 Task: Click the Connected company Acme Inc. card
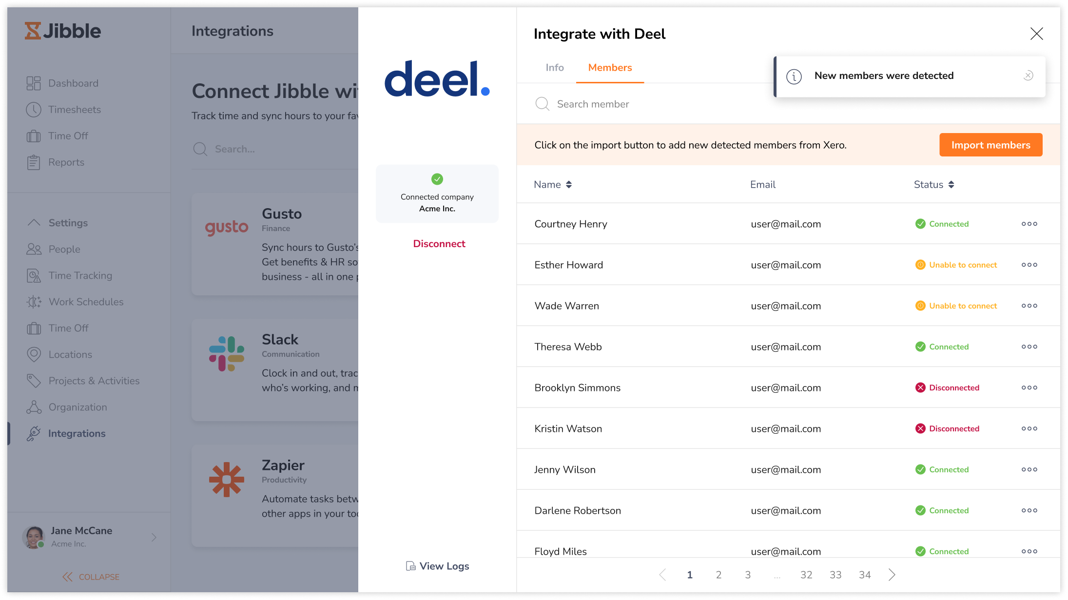click(x=437, y=194)
